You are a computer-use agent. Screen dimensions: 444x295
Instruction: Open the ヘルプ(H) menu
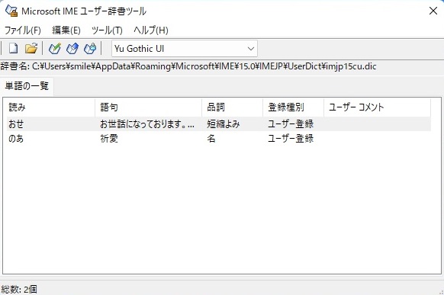point(151,30)
